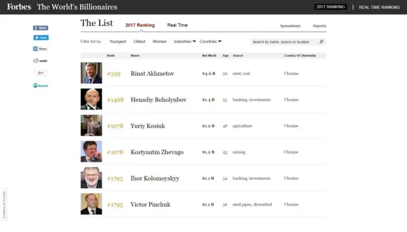This screenshot has height=232, width=407.
Task: Open the Reprints link
Action: 319,26
